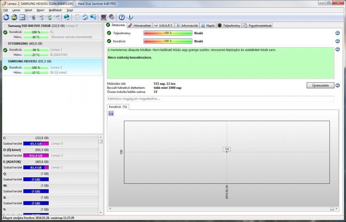Open the Nézet menu

pos(28,10)
